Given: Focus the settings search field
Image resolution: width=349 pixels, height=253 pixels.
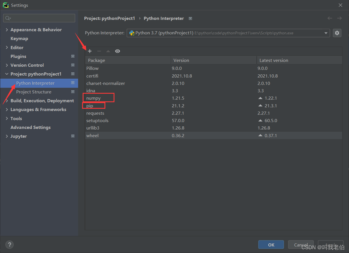Looking at the screenshot, I should tap(39, 18).
